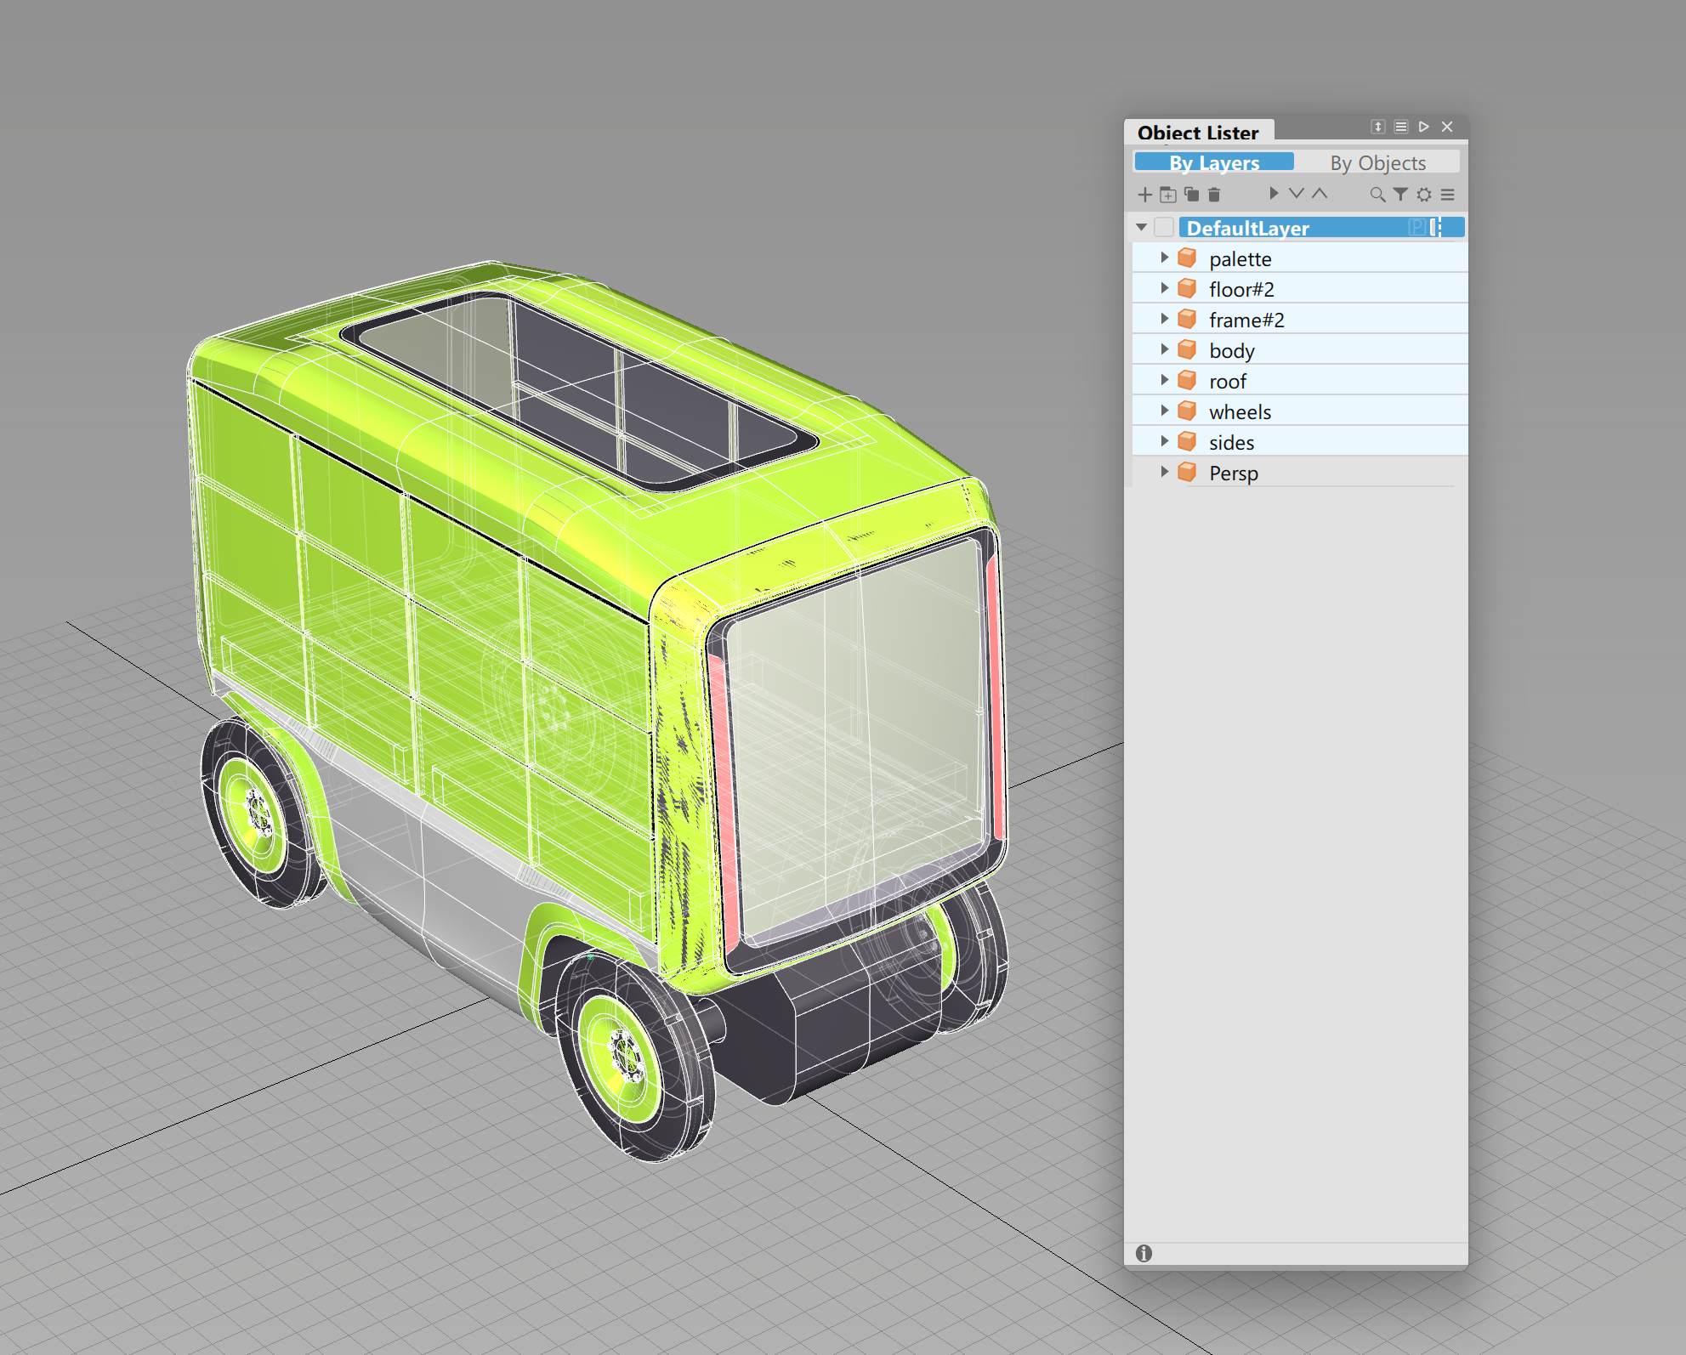Select the roof object in the list
The height and width of the screenshot is (1355, 1686).
pos(1228,381)
